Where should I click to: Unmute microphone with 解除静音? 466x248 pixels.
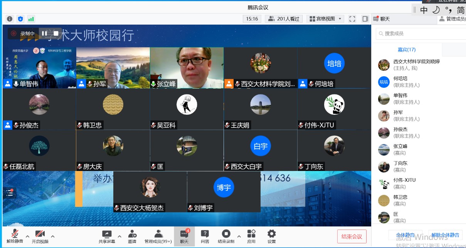coord(15,236)
